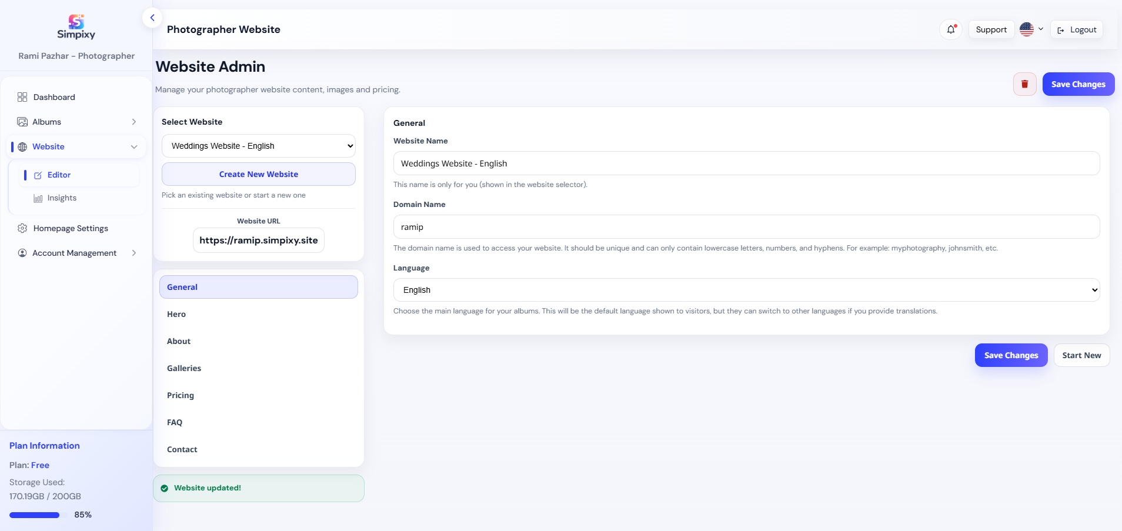Click the Homepage Settings gear icon
The height and width of the screenshot is (531, 1122).
pos(22,228)
